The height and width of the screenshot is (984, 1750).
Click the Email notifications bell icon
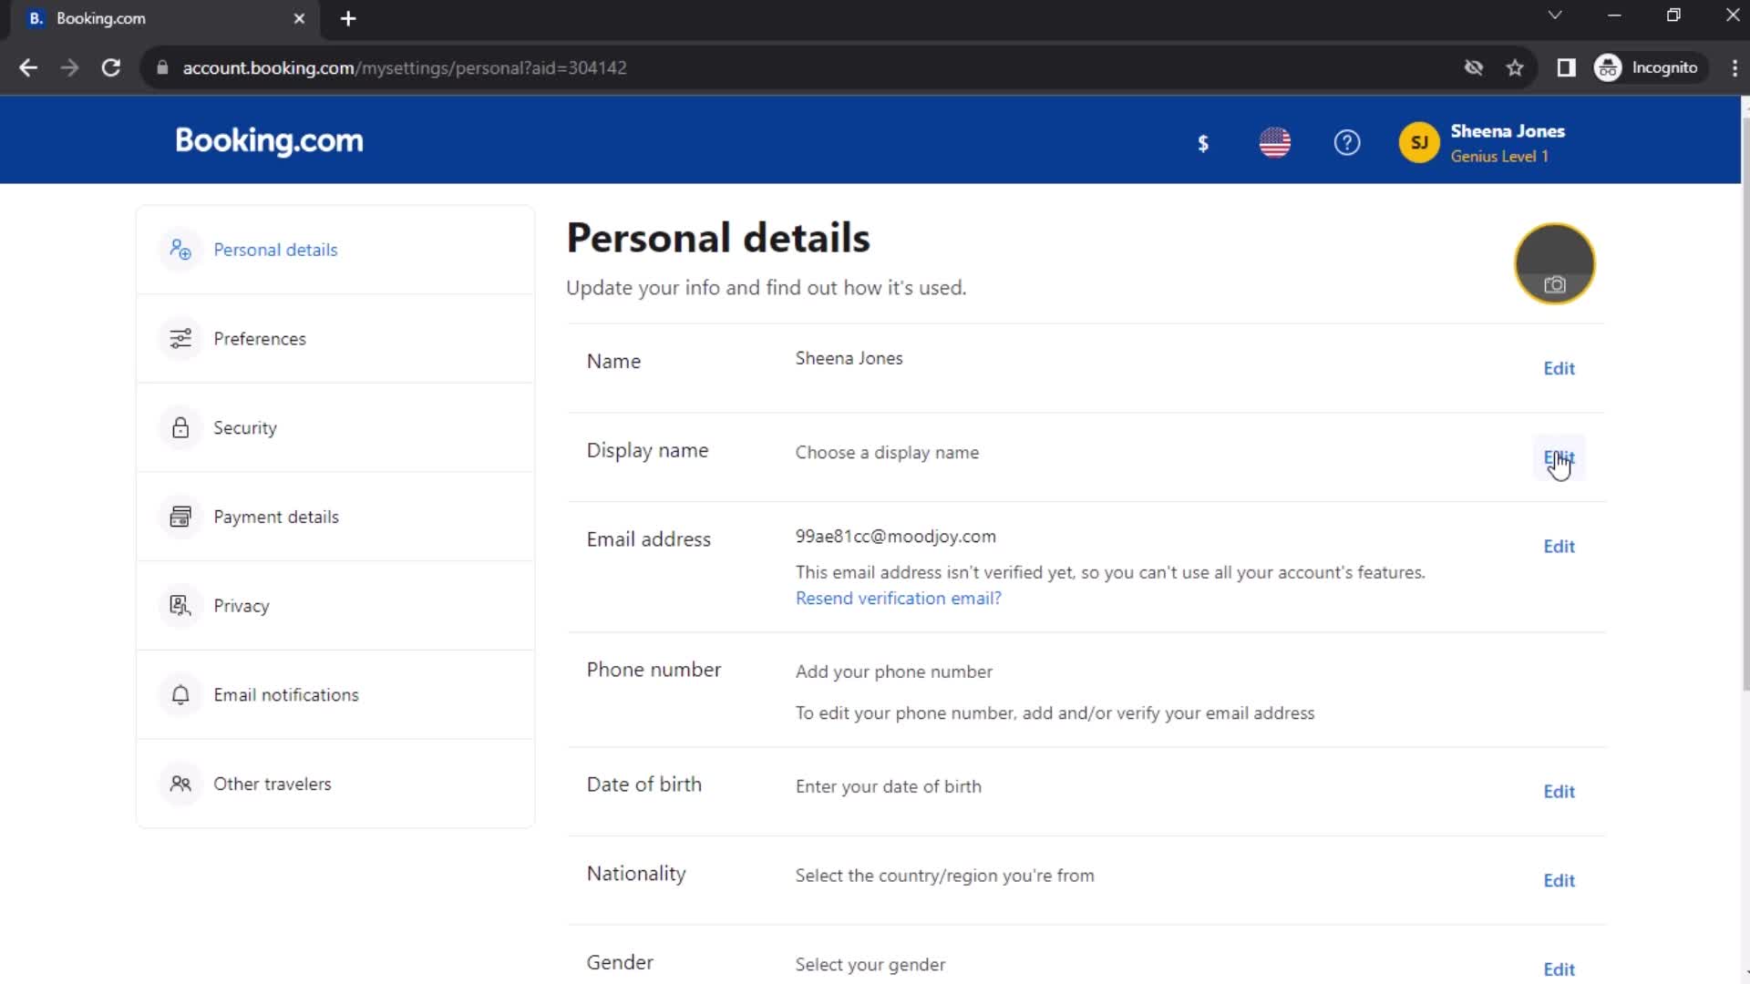click(x=180, y=695)
